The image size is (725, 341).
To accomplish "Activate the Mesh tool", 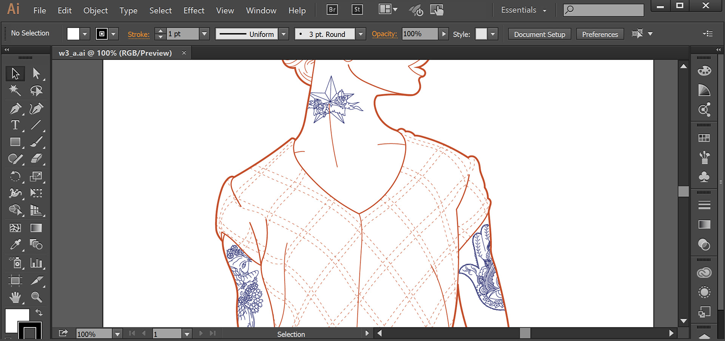I will pyautogui.click(x=15, y=228).
